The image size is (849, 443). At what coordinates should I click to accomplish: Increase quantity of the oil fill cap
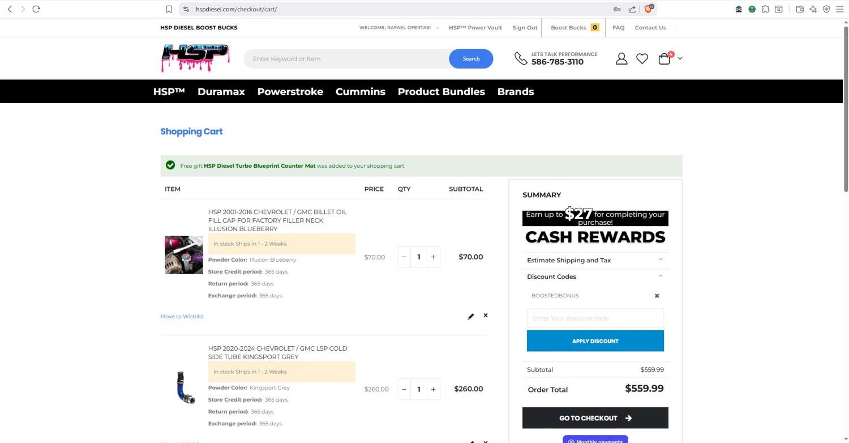pos(434,257)
